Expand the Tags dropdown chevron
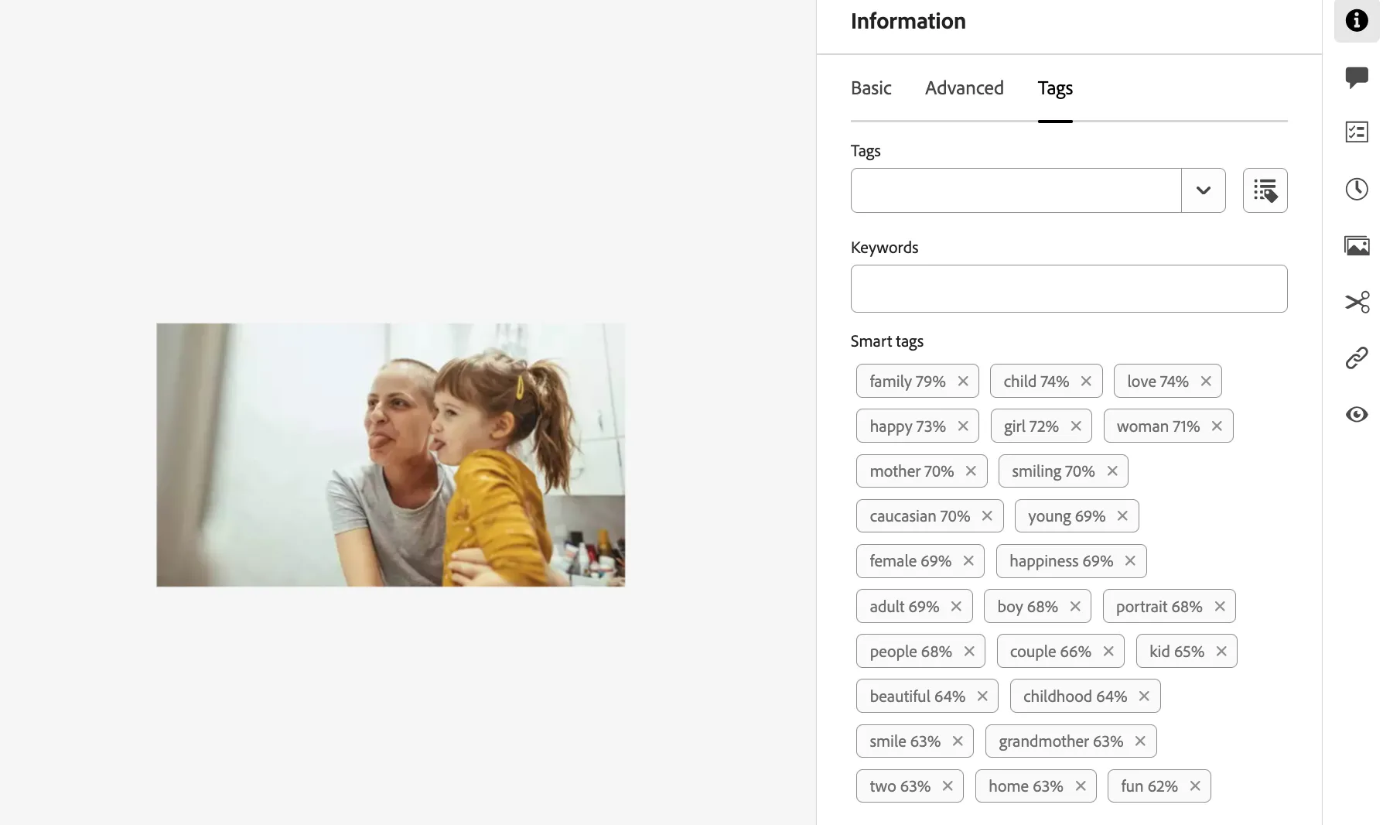 1204,190
